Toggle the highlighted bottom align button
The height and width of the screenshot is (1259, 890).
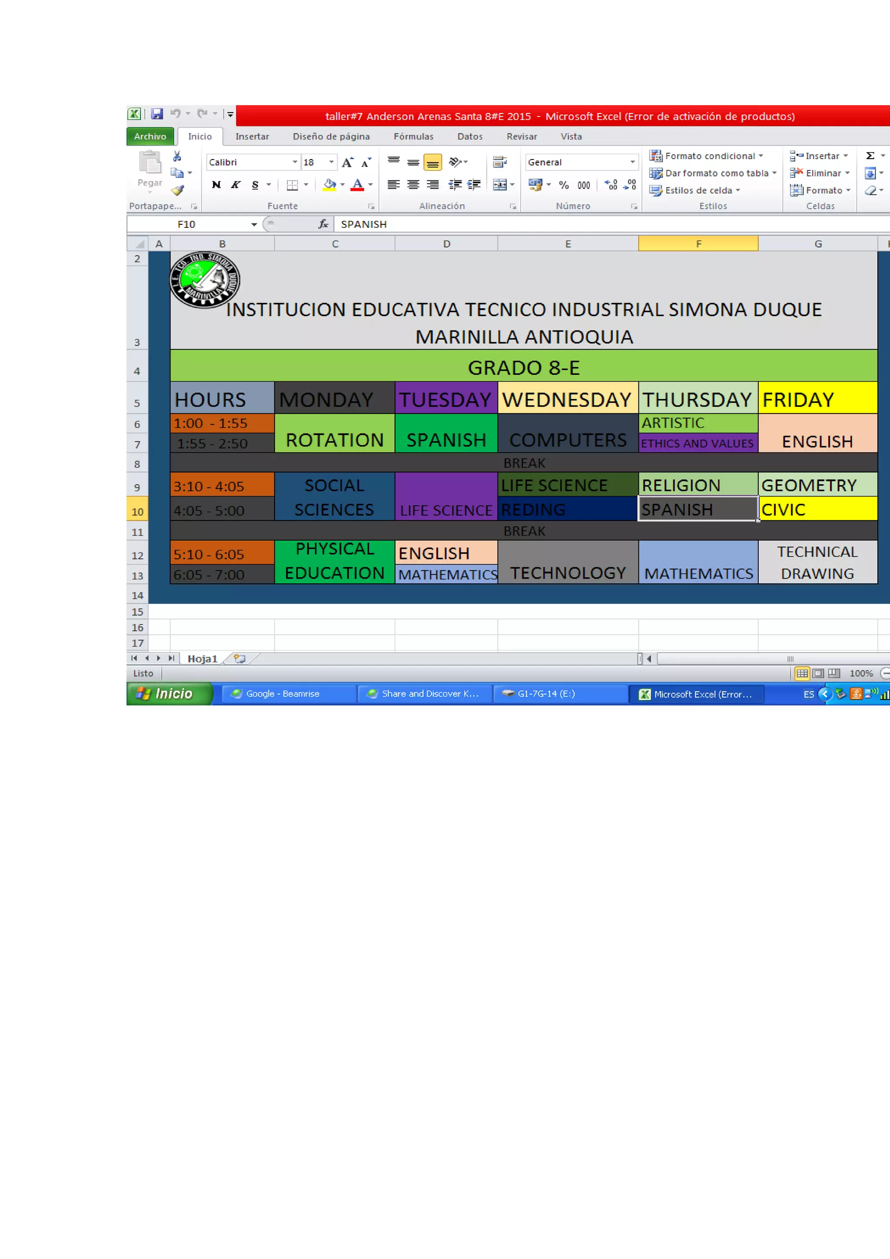click(433, 162)
